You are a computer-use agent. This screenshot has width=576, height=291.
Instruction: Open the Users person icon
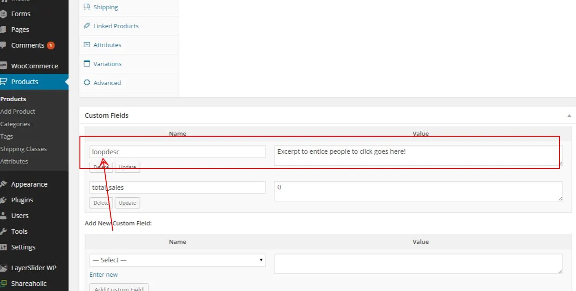click(x=3, y=216)
